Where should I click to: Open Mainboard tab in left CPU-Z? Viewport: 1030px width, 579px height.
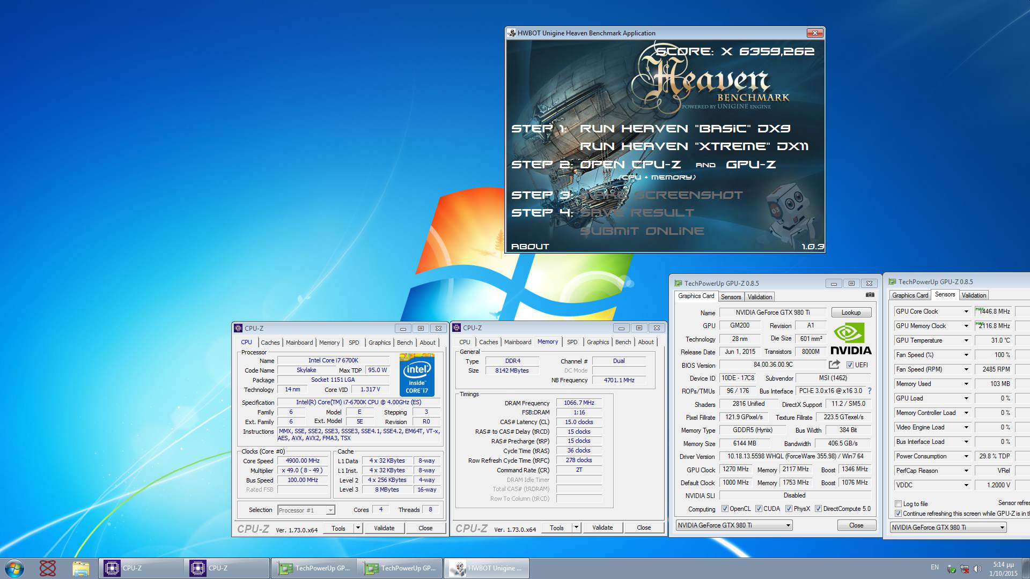point(299,343)
